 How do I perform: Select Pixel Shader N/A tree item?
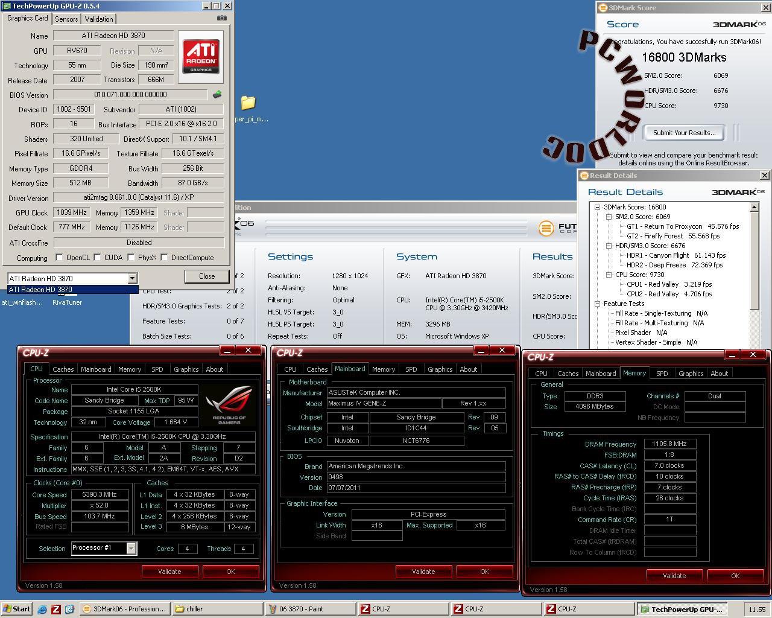coord(641,333)
